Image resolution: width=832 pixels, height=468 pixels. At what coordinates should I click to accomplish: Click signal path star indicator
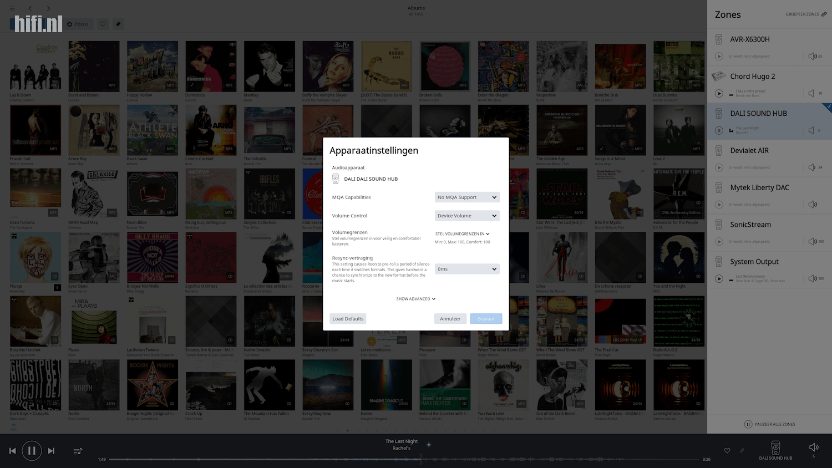click(429, 445)
